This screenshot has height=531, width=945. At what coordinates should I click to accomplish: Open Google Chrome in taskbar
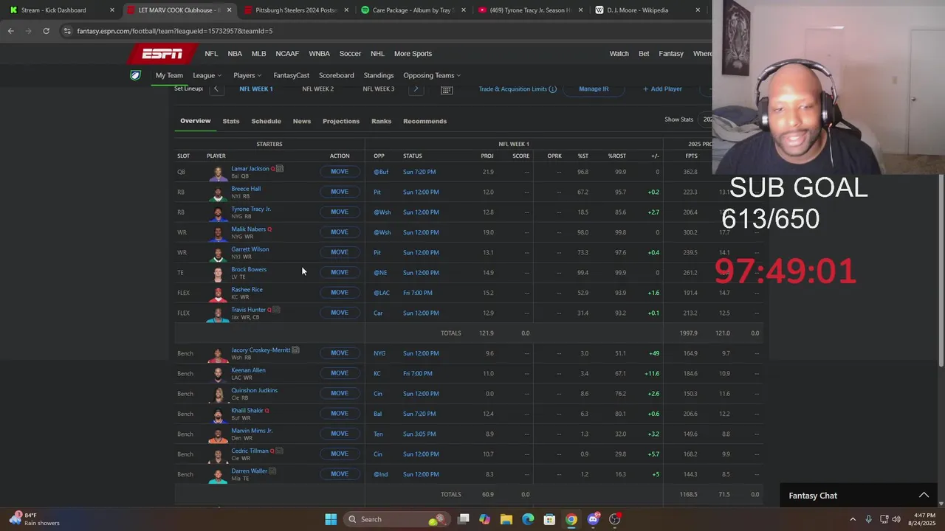[x=571, y=519]
